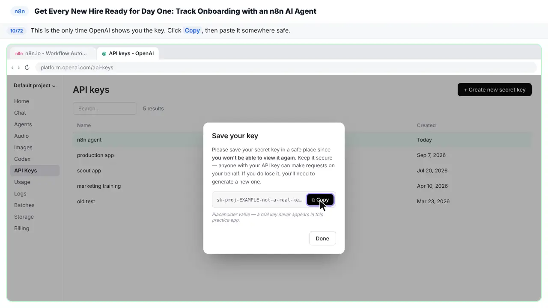Click the n8n logo badge in header
This screenshot has height=308, width=548.
click(x=20, y=11)
